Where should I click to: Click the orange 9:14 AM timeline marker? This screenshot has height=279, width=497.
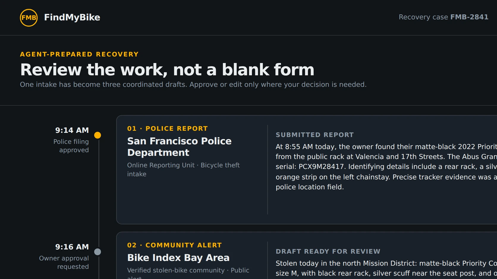click(97, 135)
